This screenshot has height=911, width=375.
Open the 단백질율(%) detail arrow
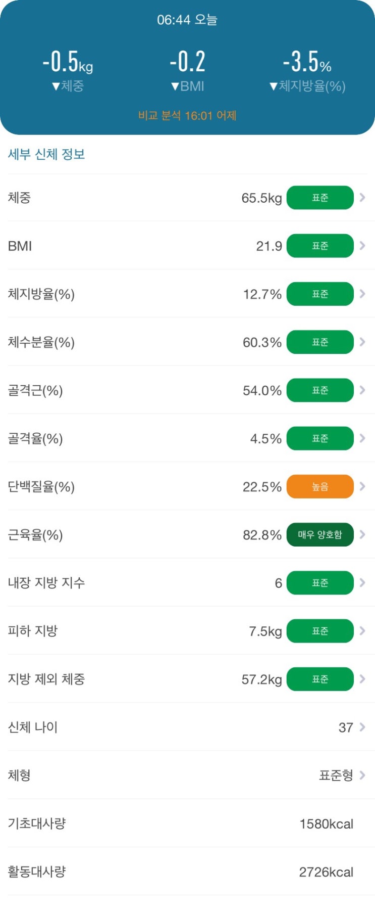pyautogui.click(x=362, y=486)
